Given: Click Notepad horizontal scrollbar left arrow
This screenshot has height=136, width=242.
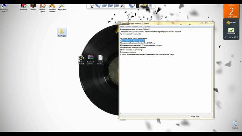Looking at the screenshot, I should (121, 114).
